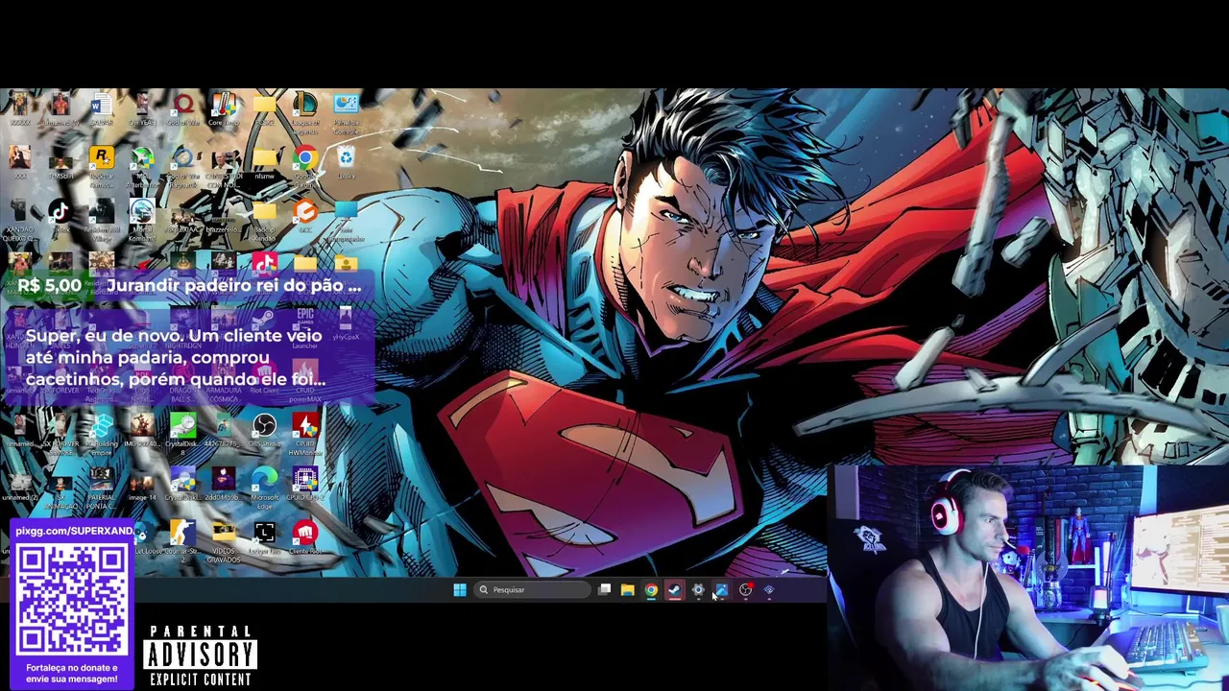The image size is (1229, 691).
Task: Open the Windows Start menu
Action: (460, 589)
